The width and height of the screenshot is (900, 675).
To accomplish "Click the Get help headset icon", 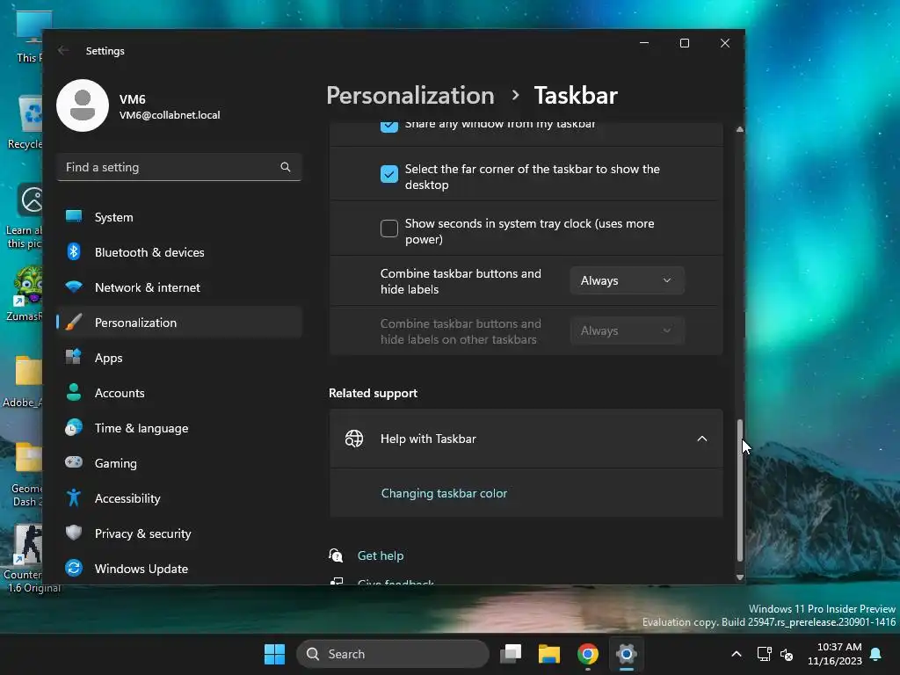I will pos(336,555).
